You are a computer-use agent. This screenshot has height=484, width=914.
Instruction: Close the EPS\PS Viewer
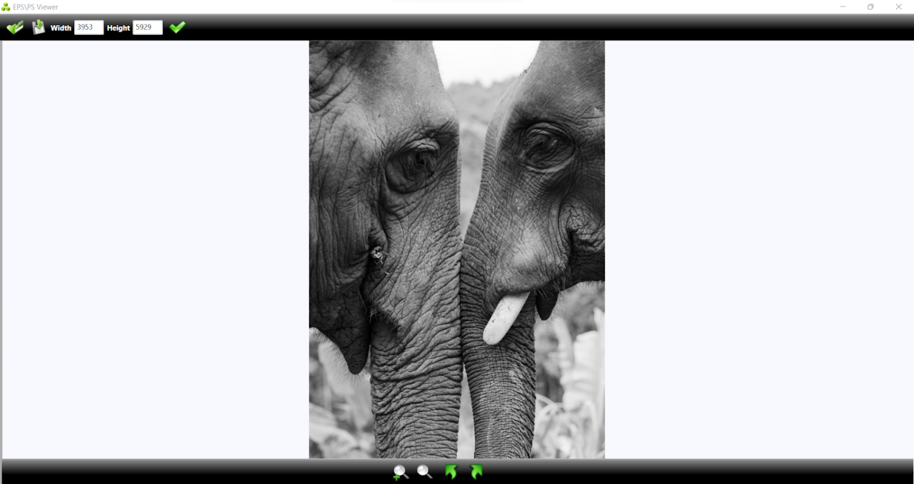[x=898, y=7]
